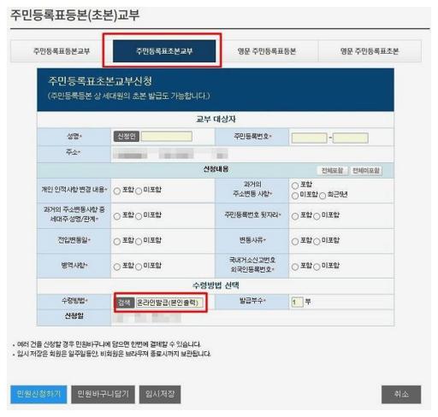Select 미포함 for 과거의 주소변동 사항
Screen dimensions: 438x417
pos(295,196)
